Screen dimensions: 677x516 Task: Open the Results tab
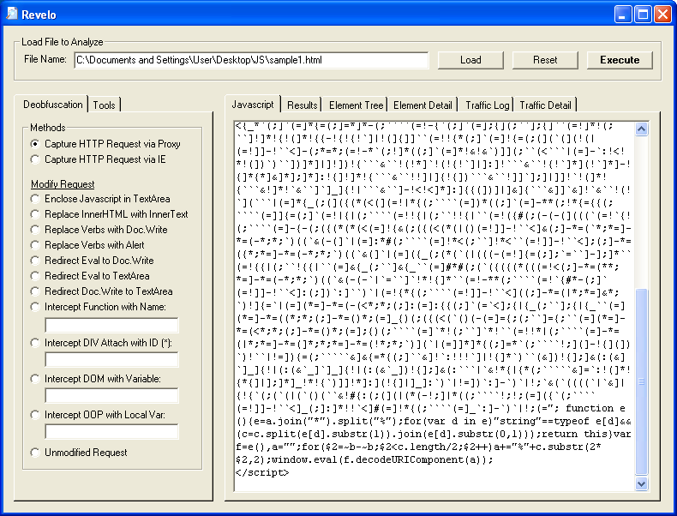(303, 105)
